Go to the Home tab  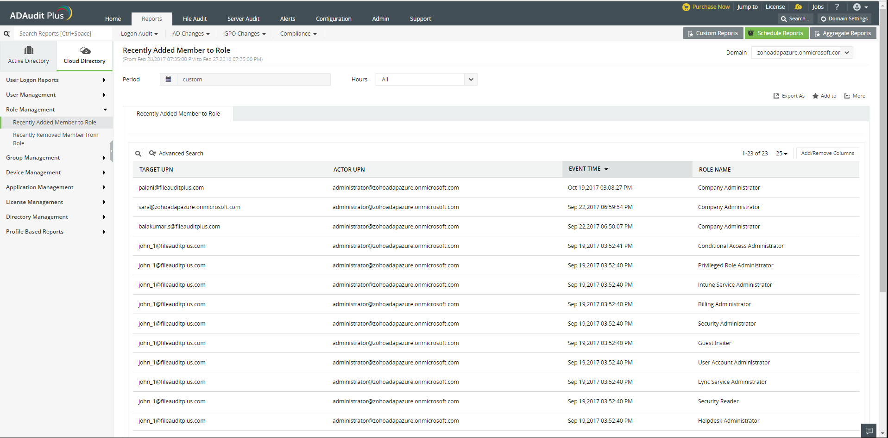pos(113,19)
